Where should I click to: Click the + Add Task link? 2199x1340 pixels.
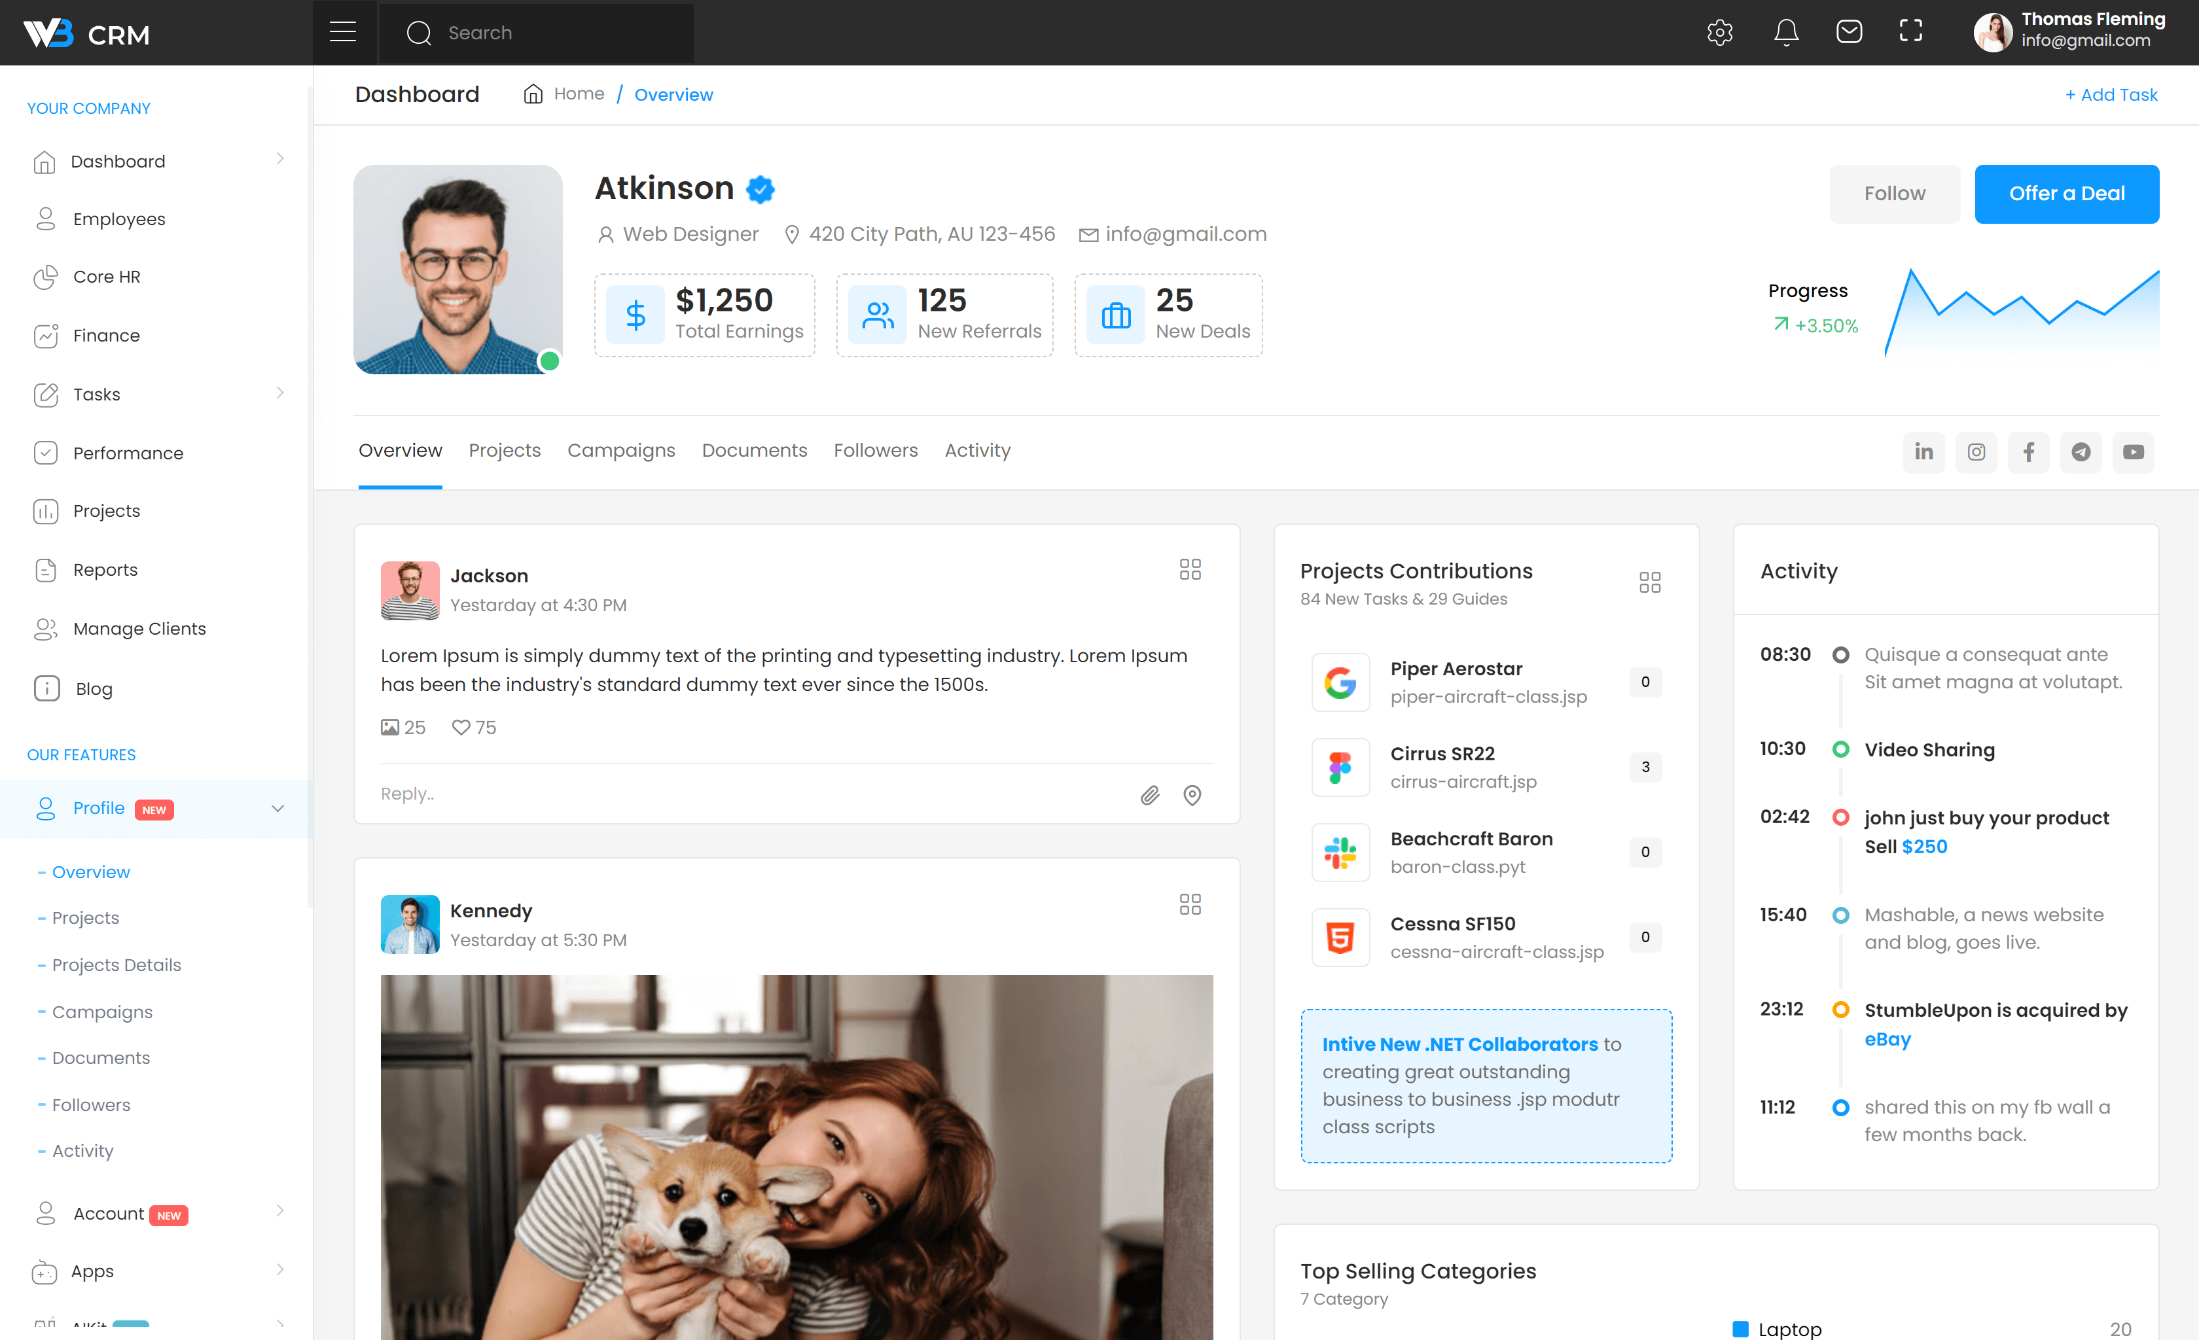[2111, 95]
